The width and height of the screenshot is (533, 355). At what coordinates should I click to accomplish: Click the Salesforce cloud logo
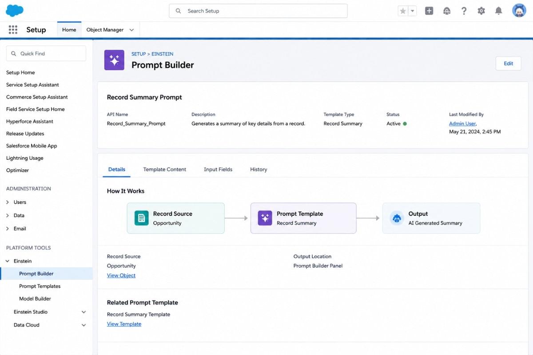coord(15,11)
